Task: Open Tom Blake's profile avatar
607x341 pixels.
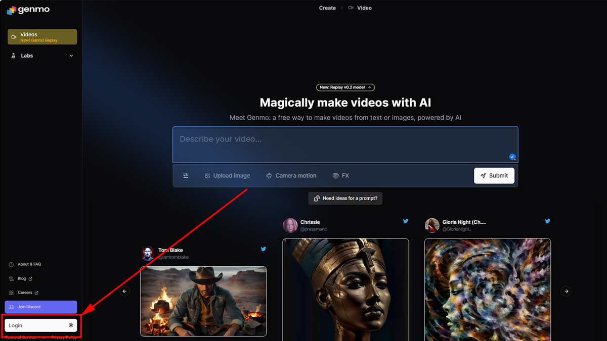Action: tap(148, 253)
